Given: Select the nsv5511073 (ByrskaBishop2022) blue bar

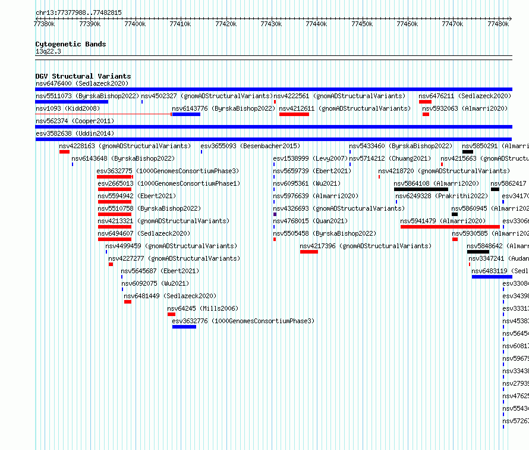Looking at the screenshot, I should tap(71, 102).
